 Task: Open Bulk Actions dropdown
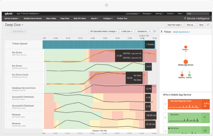19,32
